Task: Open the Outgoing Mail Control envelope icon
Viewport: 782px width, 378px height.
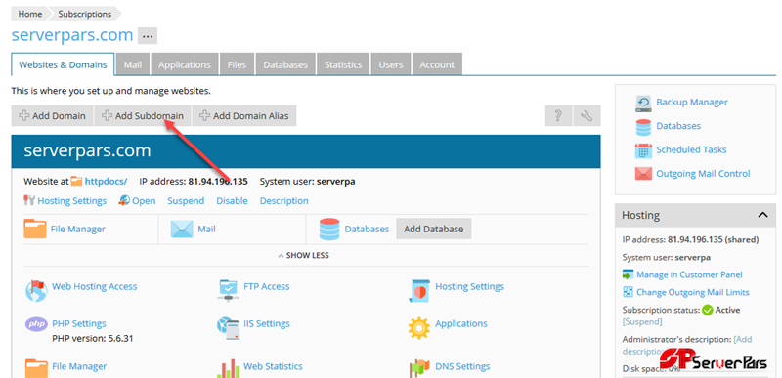Action: pyautogui.click(x=643, y=174)
